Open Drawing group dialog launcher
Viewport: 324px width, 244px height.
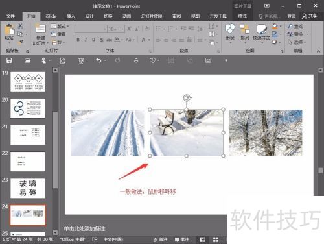(282, 51)
